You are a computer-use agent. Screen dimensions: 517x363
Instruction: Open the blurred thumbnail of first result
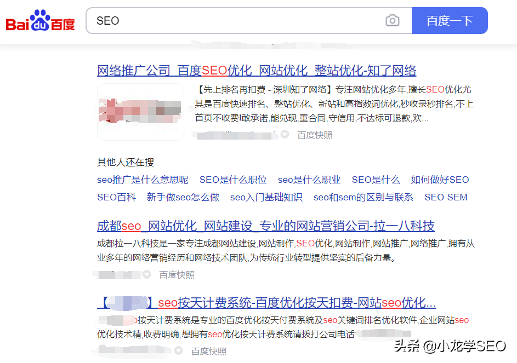(x=140, y=112)
